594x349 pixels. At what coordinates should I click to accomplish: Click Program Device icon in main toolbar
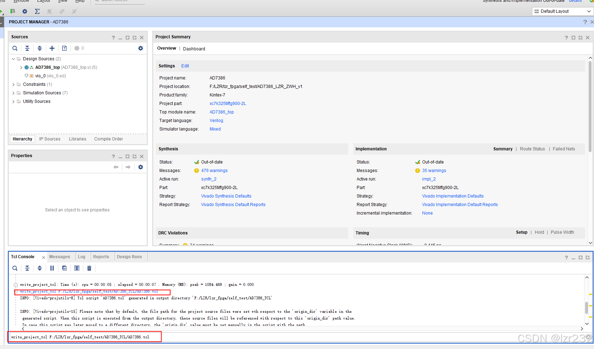(x=13, y=11)
